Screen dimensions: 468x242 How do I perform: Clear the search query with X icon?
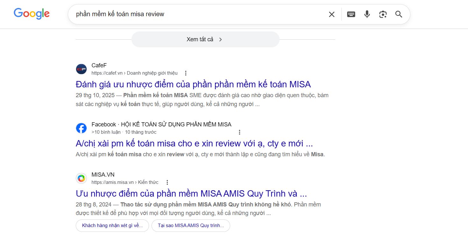pyautogui.click(x=332, y=14)
